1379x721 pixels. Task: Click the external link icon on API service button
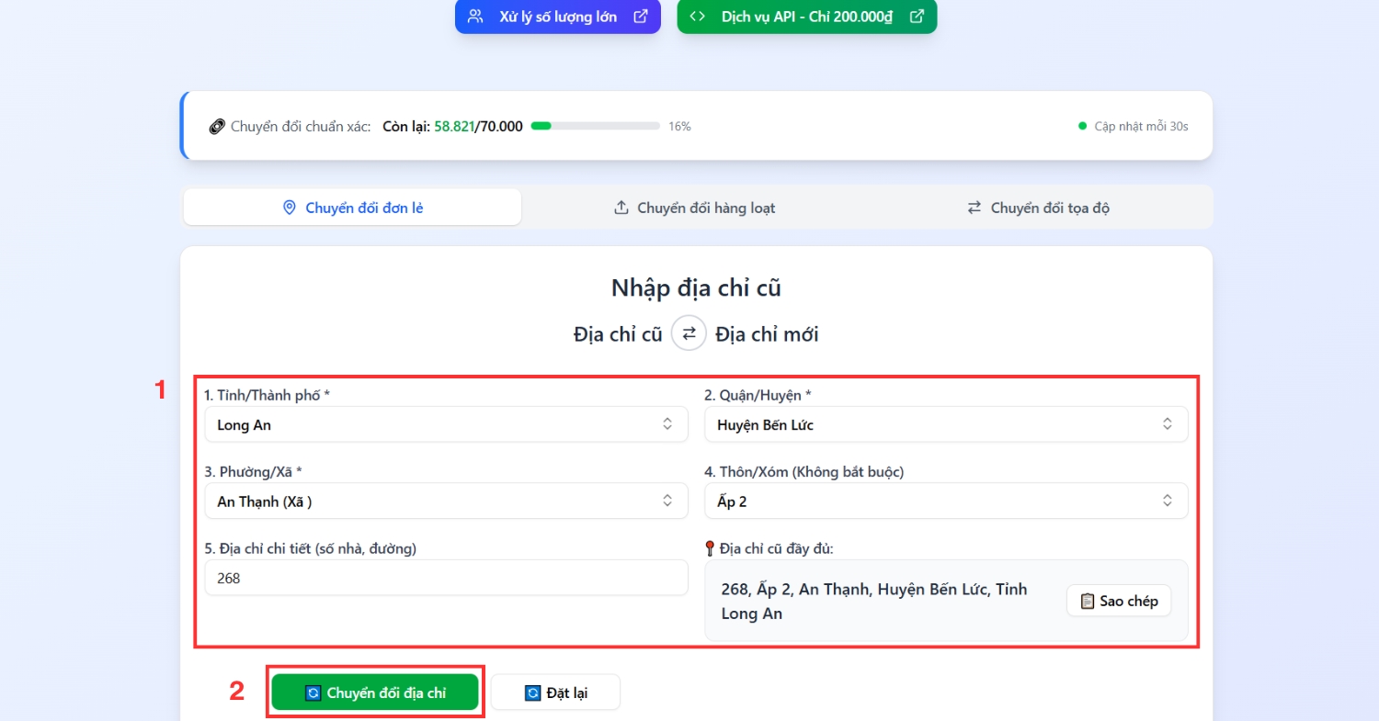pyautogui.click(x=917, y=17)
